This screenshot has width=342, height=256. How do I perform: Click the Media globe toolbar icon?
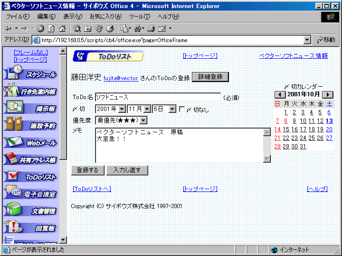click(99, 28)
